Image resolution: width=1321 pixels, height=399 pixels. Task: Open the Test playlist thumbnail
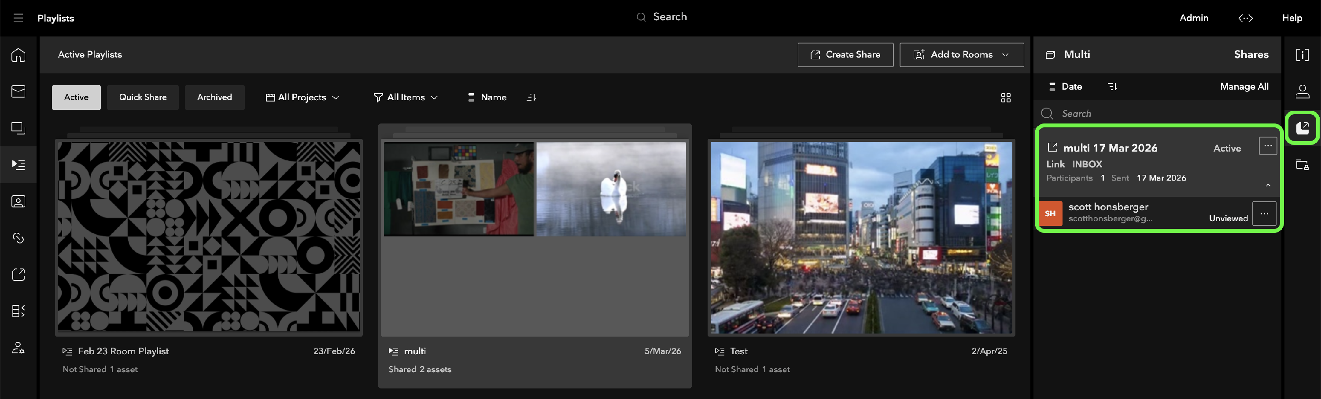tap(861, 238)
